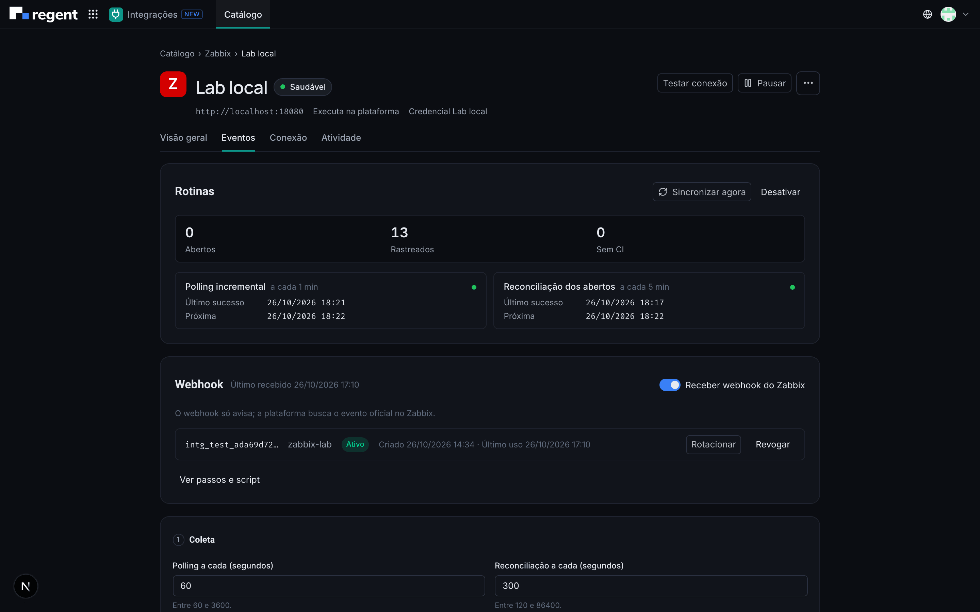Viewport: 980px width, 612px height.
Task: Click the regent logo
Action: pyautogui.click(x=43, y=14)
